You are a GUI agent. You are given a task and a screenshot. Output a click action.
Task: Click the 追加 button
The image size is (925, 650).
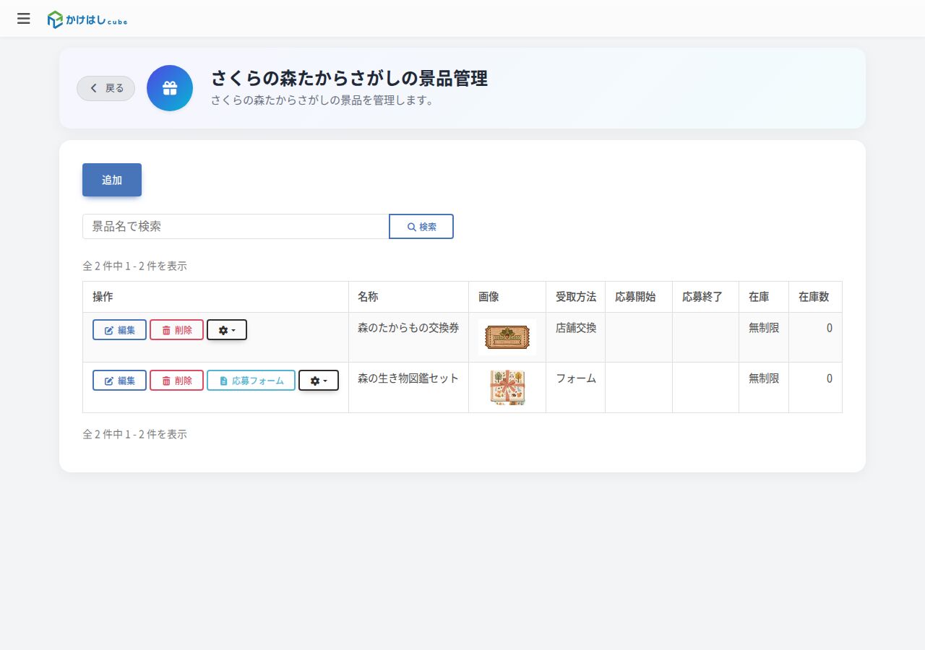(x=112, y=180)
